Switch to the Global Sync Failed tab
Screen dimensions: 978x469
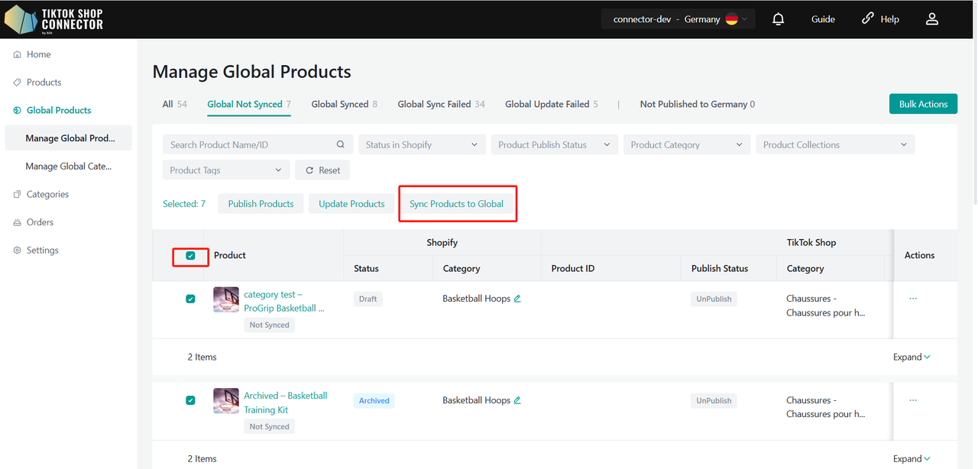441,104
